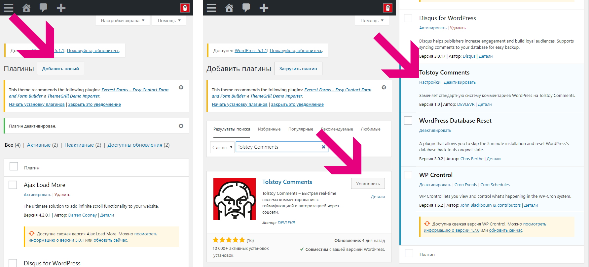Image resolution: width=589 pixels, height=267 pixels.
Task: Open 'Cron Schedules' under WP Crontrol
Action: [495, 185]
